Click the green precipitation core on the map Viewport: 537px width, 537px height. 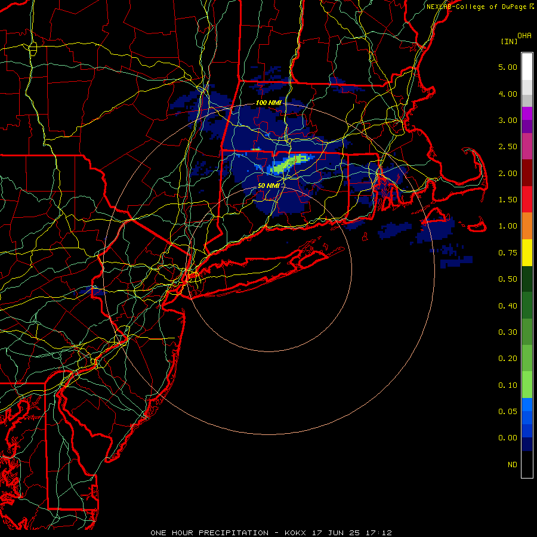pos(291,162)
